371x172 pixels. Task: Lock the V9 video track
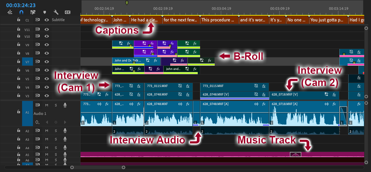[18, 44]
